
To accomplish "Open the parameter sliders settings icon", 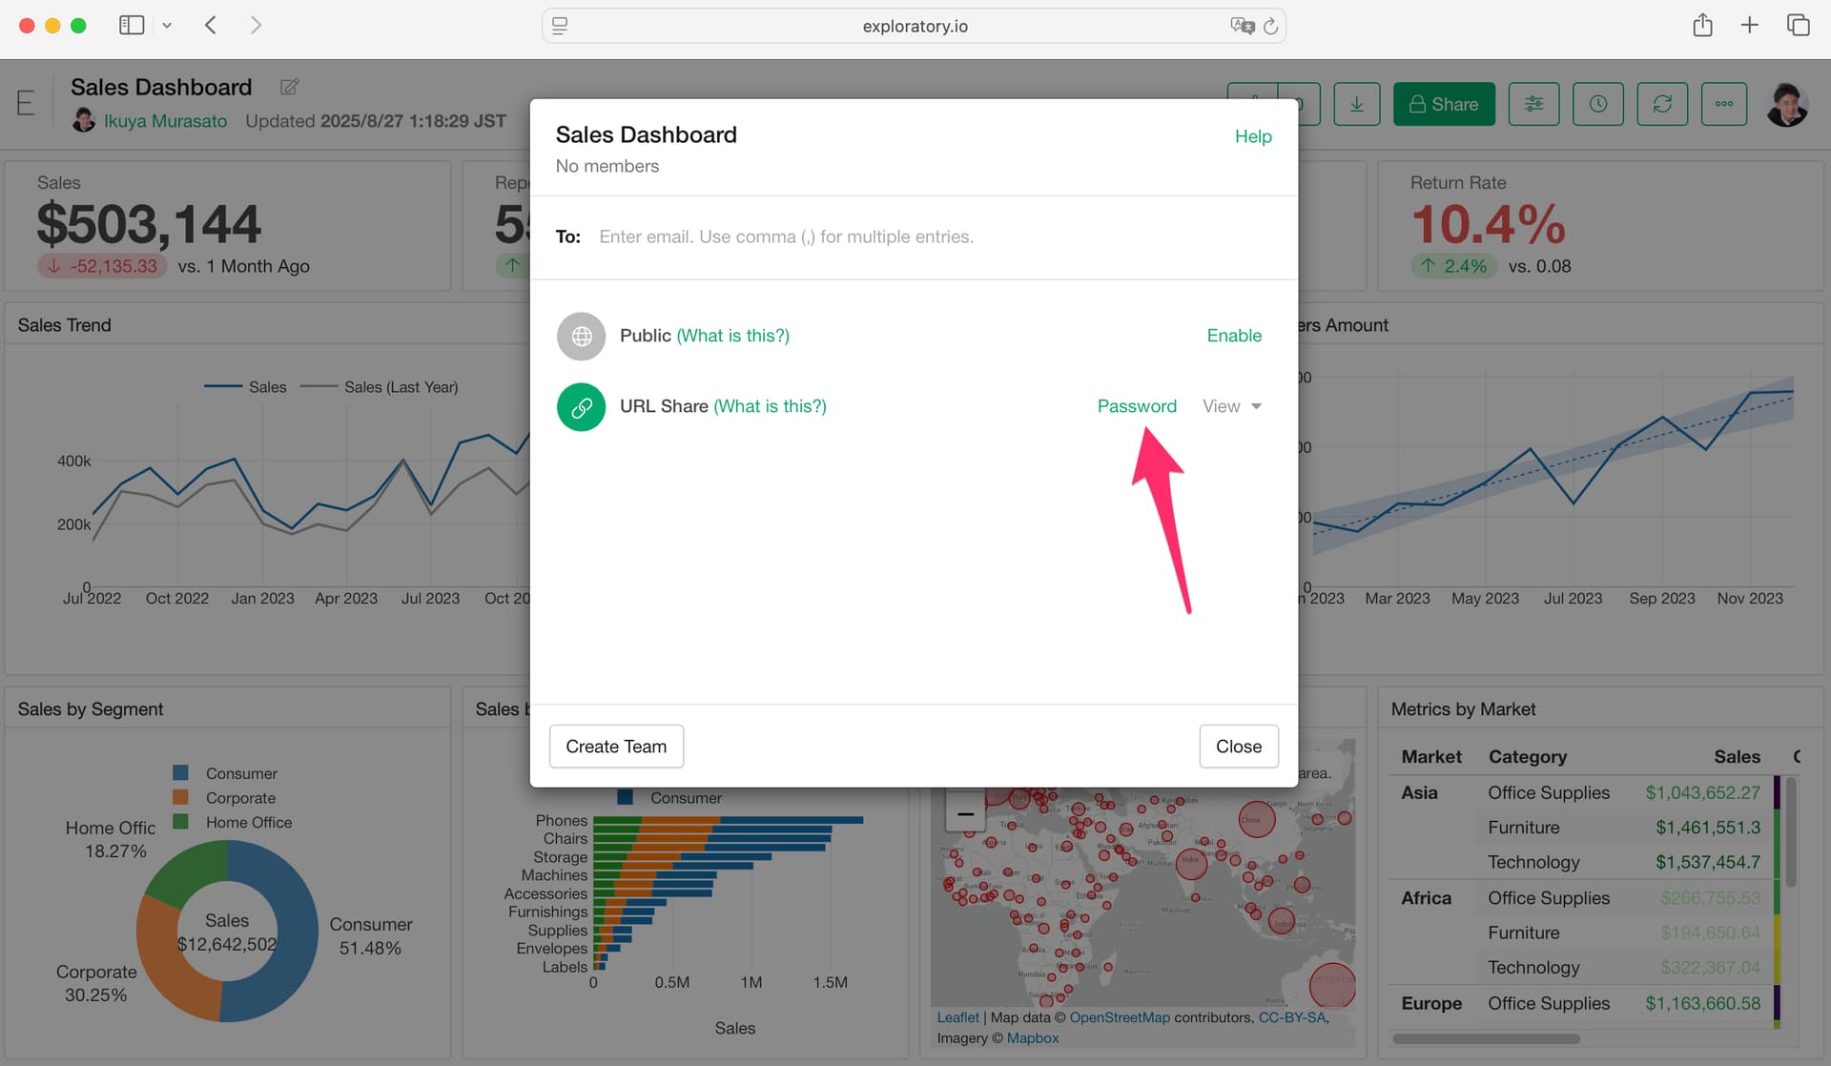I will [x=1533, y=104].
